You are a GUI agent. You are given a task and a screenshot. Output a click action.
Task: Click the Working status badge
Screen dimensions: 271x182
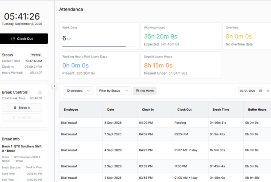click(x=36, y=55)
